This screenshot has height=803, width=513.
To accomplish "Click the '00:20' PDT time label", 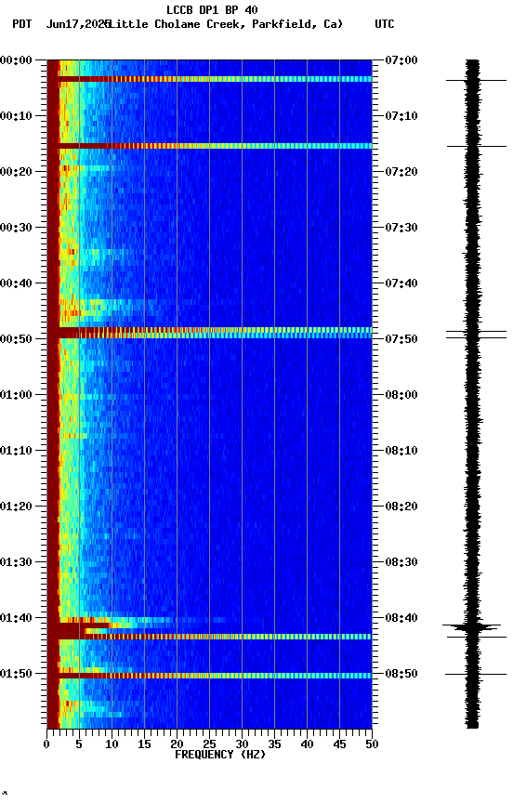I will [16, 172].
